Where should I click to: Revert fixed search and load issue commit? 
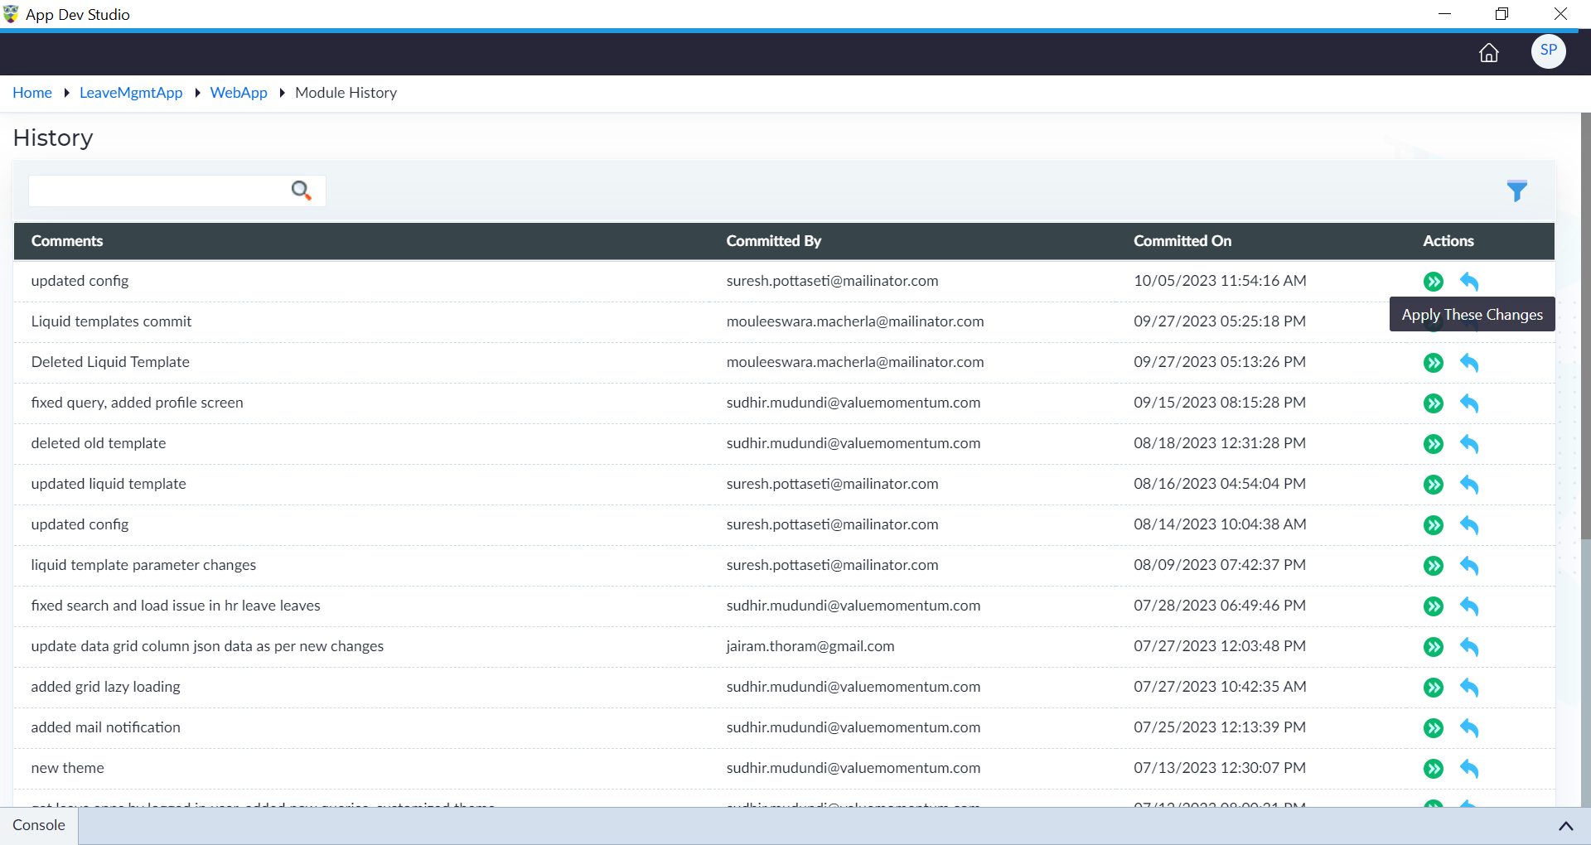click(x=1469, y=606)
